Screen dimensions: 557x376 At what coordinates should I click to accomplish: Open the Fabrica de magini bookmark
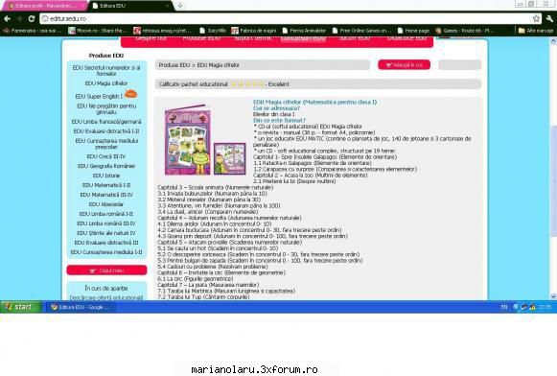tap(254, 31)
